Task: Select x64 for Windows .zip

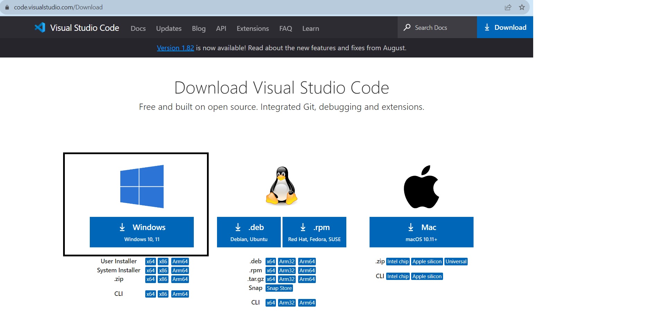Action: coord(150,279)
